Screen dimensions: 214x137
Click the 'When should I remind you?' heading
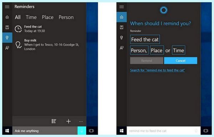click(x=160, y=24)
